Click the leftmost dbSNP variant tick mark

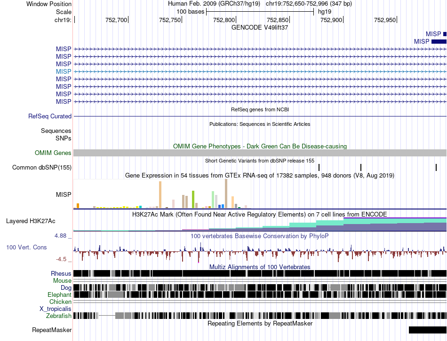tap(319, 167)
